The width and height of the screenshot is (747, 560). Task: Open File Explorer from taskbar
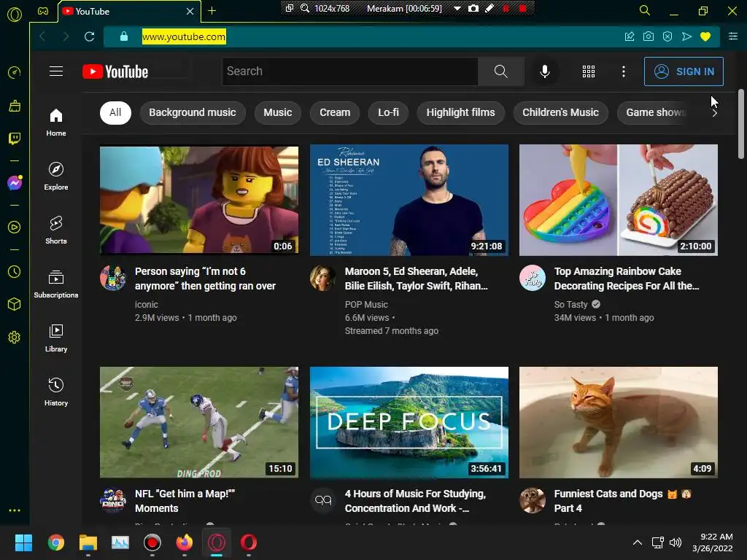88,542
